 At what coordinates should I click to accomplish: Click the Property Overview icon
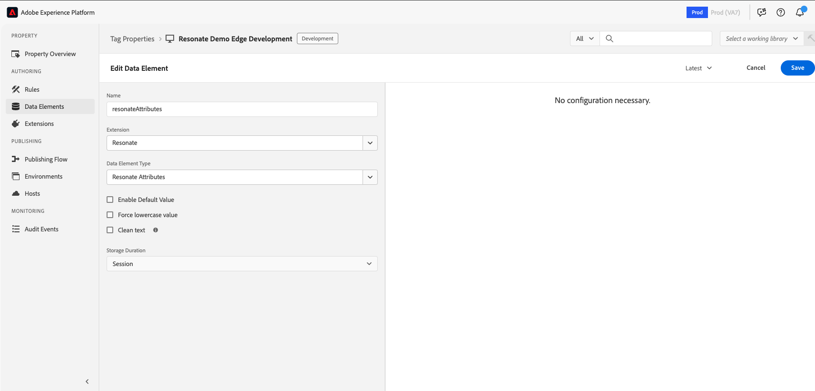pos(16,54)
